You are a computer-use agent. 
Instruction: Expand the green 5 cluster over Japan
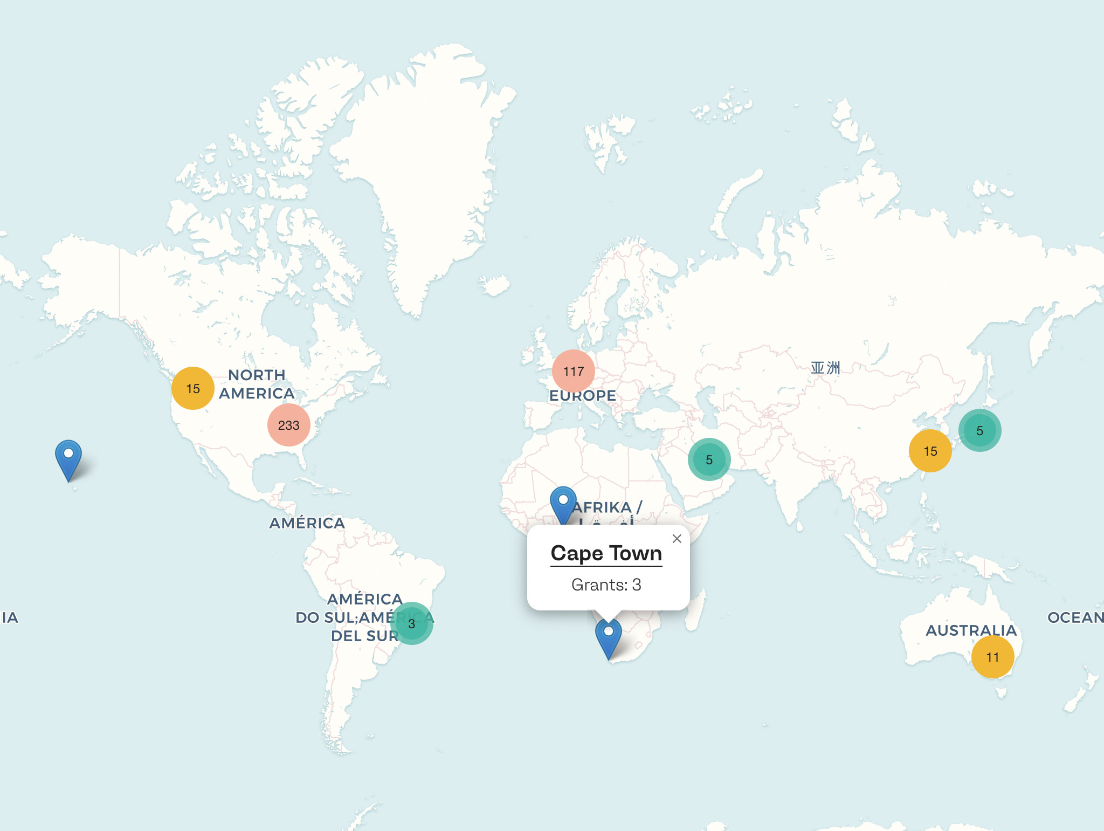pos(979,430)
